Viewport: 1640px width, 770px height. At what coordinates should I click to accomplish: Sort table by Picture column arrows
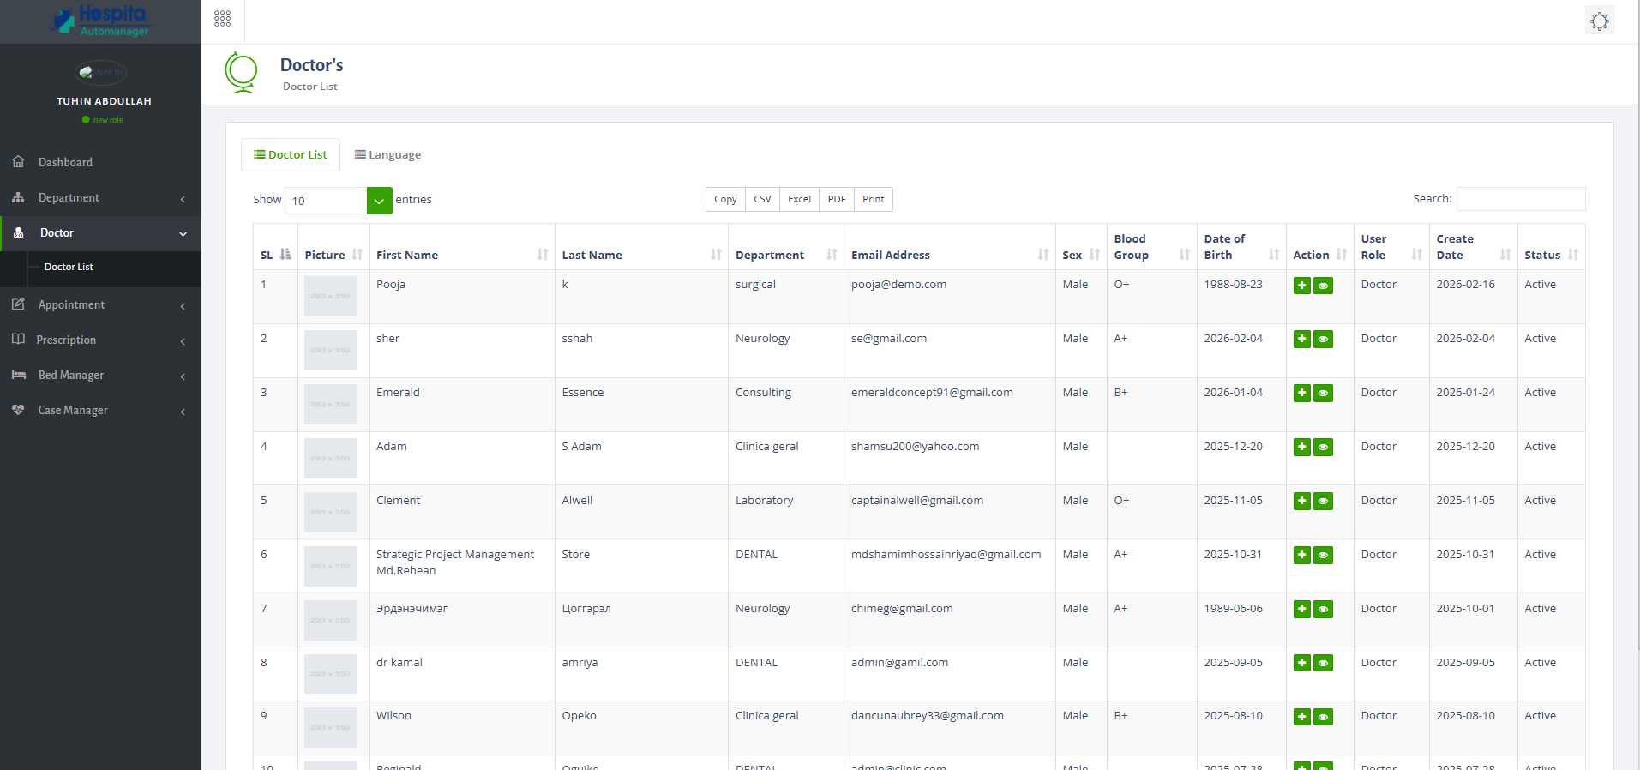click(357, 255)
